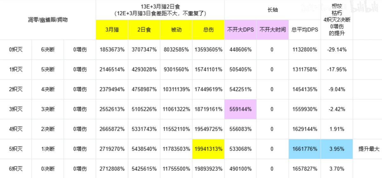382x178 pixels.
Task: Click the value 2712808%
Action: [112, 168]
